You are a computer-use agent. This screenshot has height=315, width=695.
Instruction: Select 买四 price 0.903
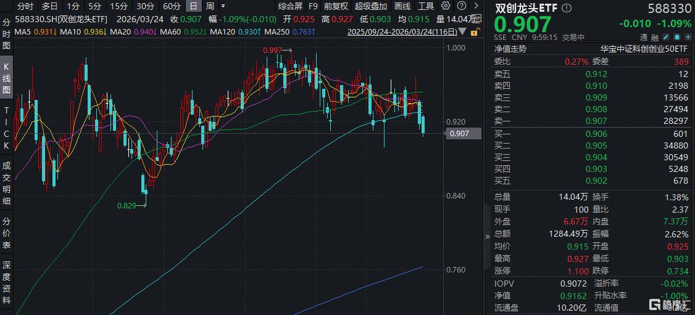pos(597,170)
